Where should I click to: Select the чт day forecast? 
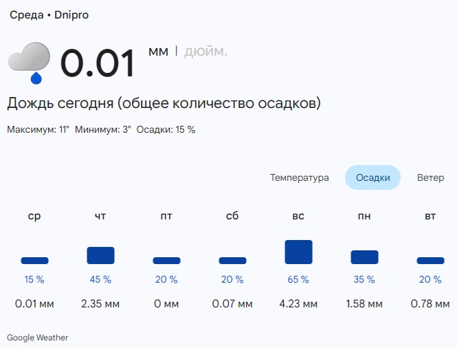coord(100,217)
